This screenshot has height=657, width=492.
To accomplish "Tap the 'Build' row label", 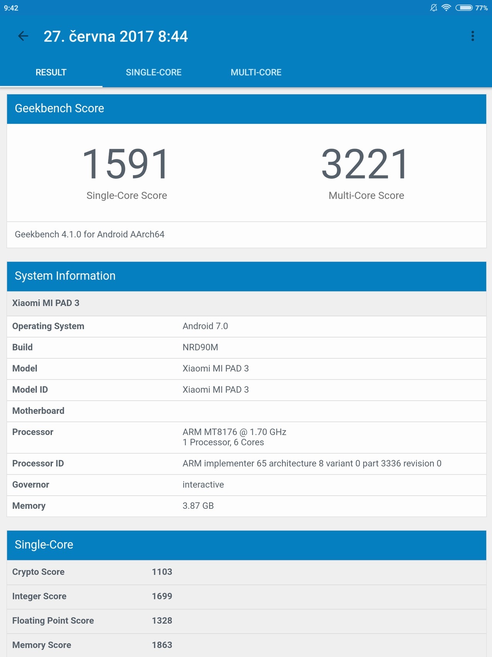I will coord(22,347).
